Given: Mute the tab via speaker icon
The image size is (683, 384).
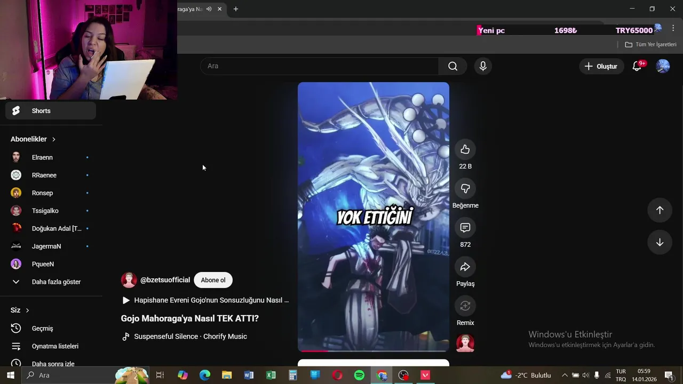Looking at the screenshot, I should click(x=209, y=9).
